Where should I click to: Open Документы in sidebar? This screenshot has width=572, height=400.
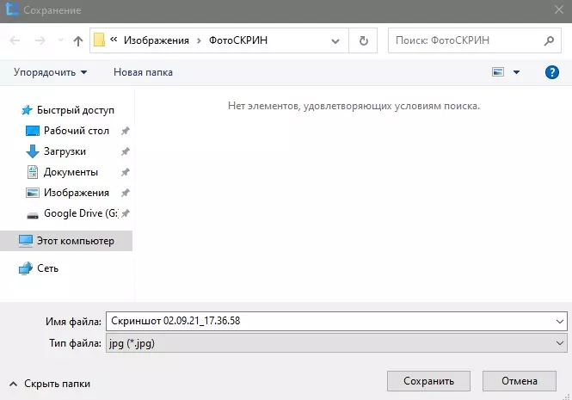tap(62, 172)
